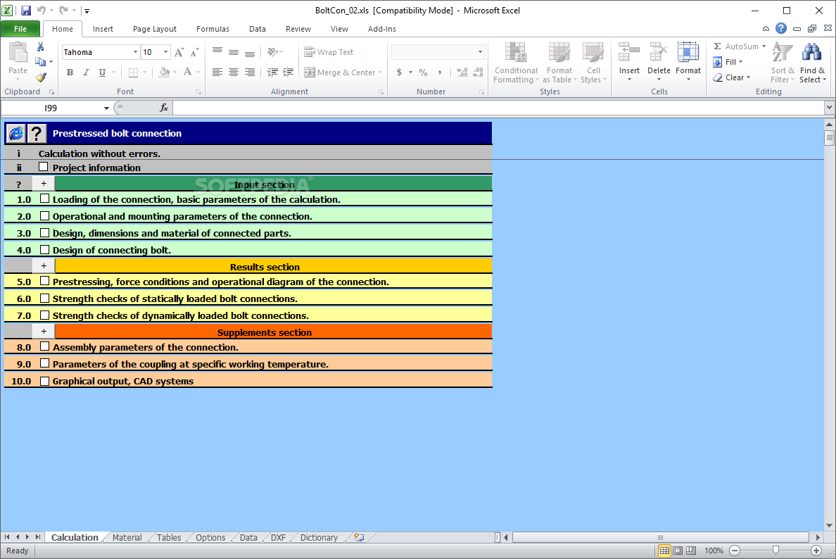Apply Percent Style number format
The width and height of the screenshot is (836, 559).
[x=424, y=73]
